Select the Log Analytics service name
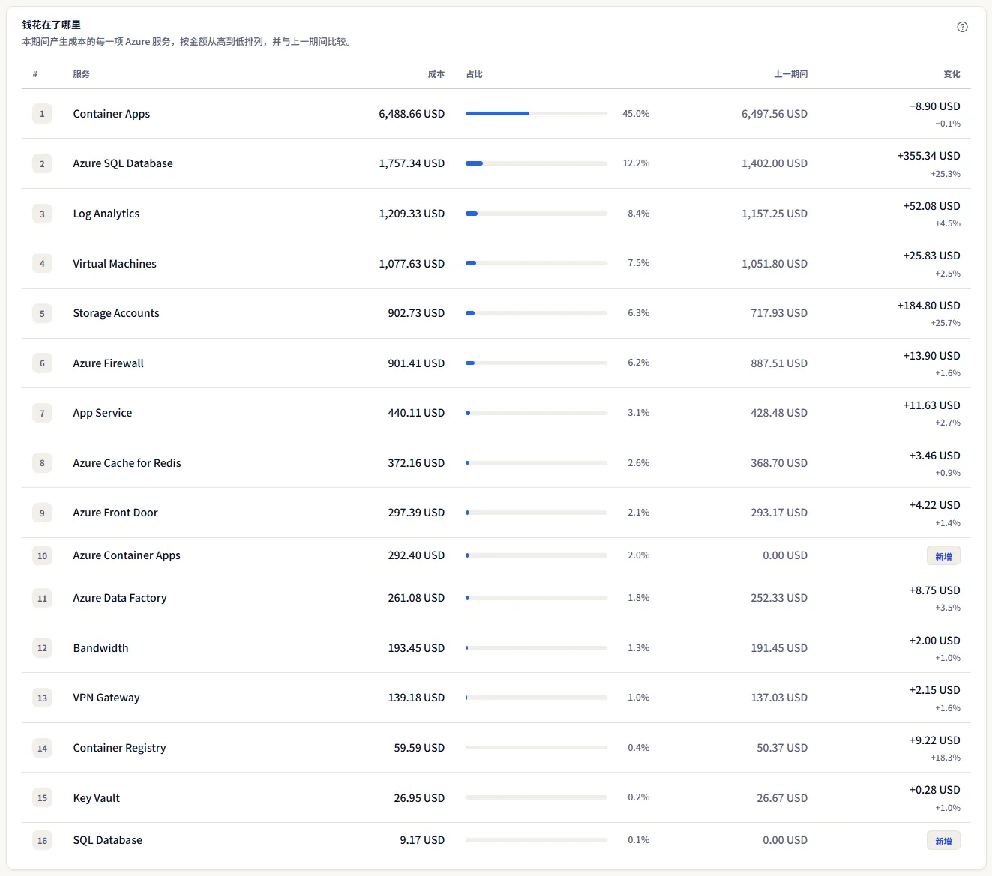The width and height of the screenshot is (992, 876). point(106,214)
